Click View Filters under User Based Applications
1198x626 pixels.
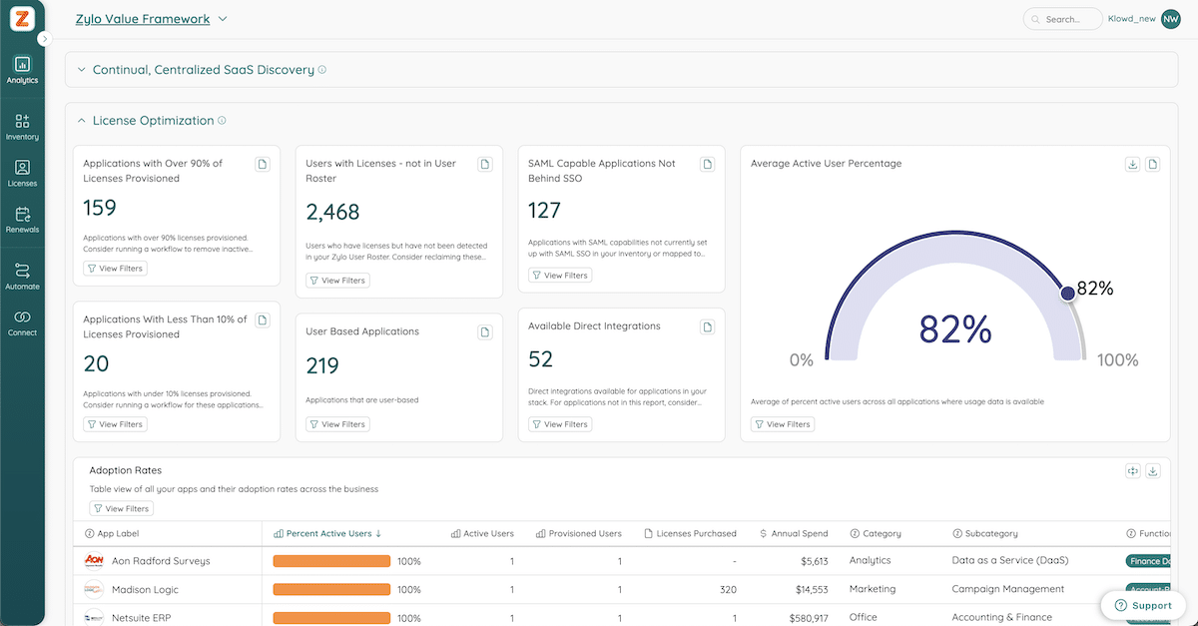pos(337,423)
